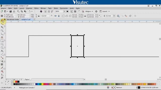Click the X position input field
This screenshot has height=90, width=161.
[11, 15]
